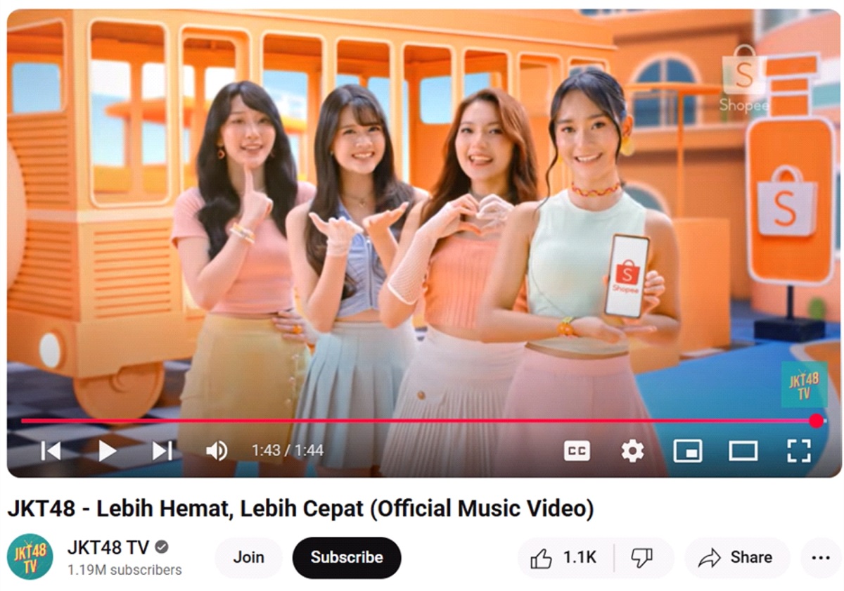Join the JKT48 TV channel membership

point(248,557)
